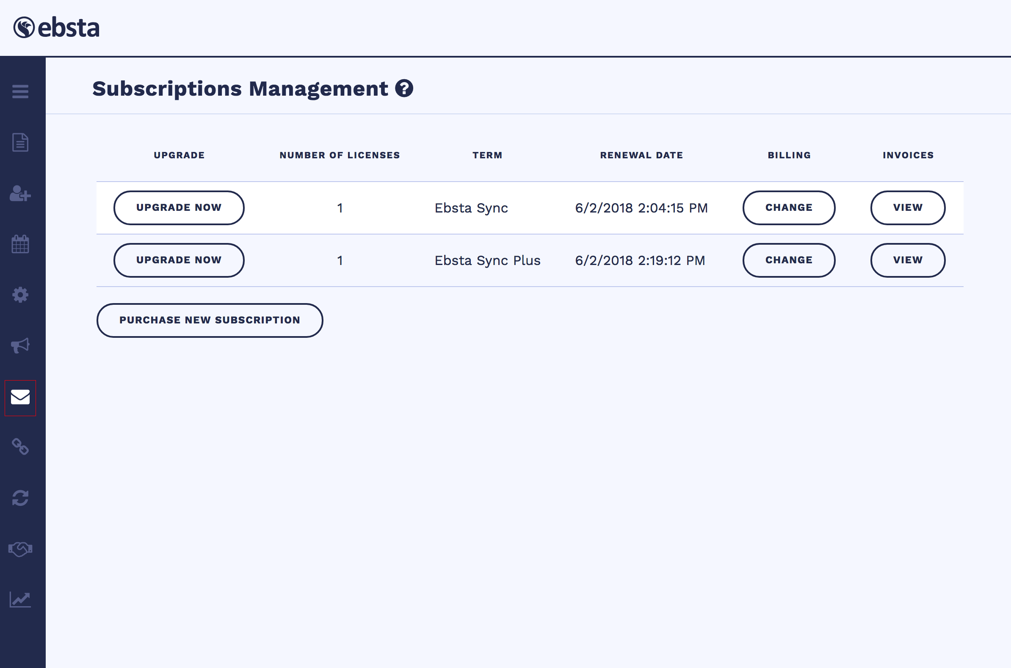Change billing for Ebsta Sync row
This screenshot has width=1011, height=668.
click(789, 208)
